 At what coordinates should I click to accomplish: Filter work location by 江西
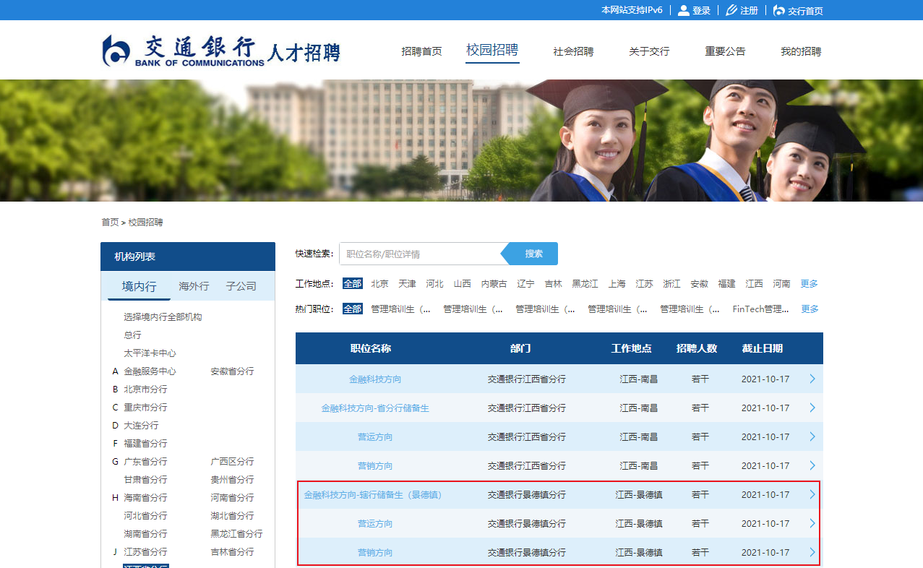(754, 284)
